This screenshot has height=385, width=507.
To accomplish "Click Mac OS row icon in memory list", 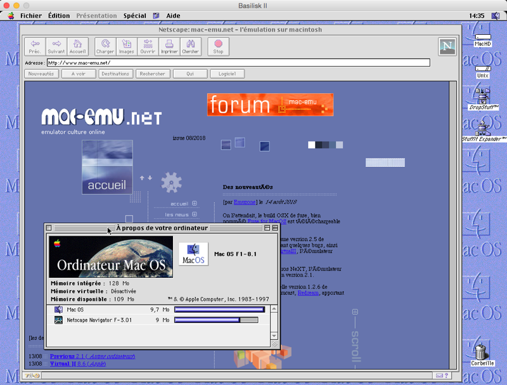I will pyautogui.click(x=58, y=310).
